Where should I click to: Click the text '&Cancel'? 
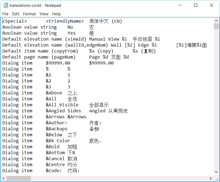click(x=55, y=159)
